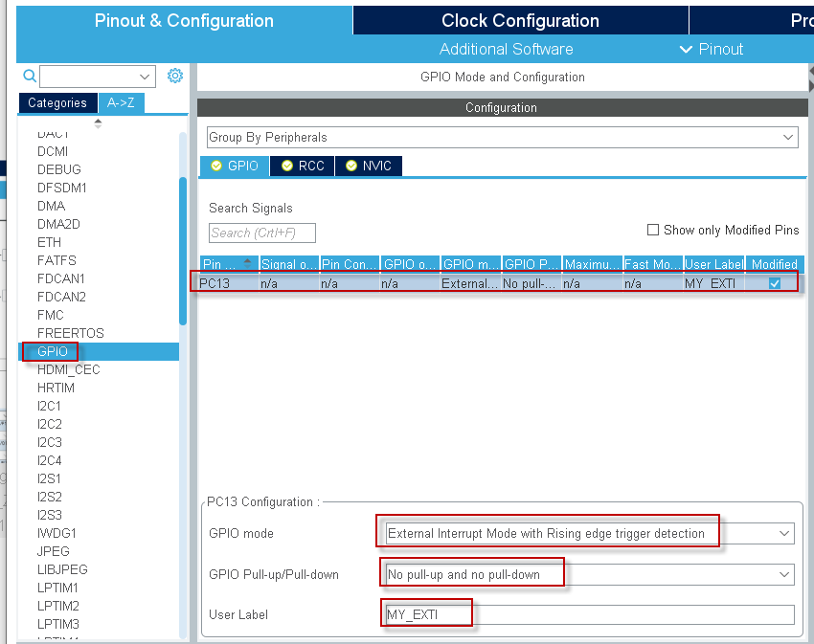The image size is (814, 644).
Task: Select FDCAN1 in peripheral list
Action: (x=61, y=278)
